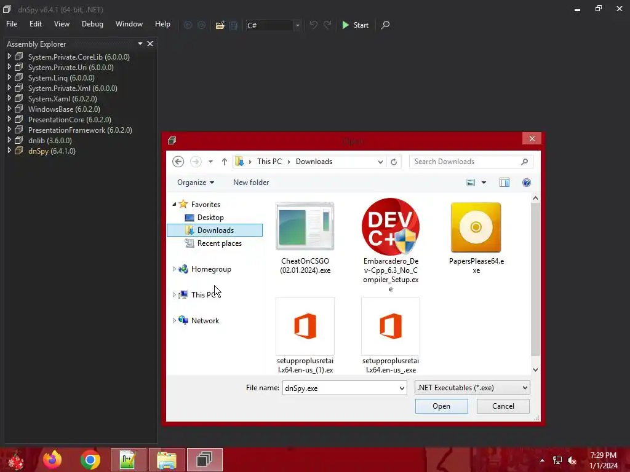Screen dimensions: 630x472
Task: Expand System.Linq assembly node
Action: pos(9,77)
